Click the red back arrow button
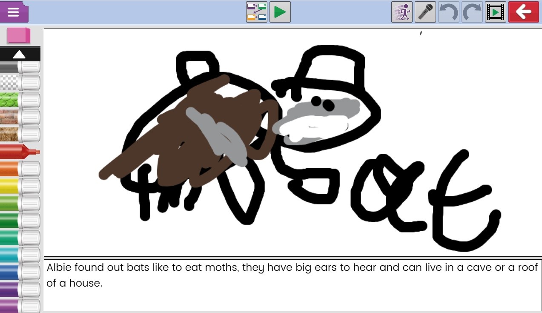Viewport: 542px width, 313px height. pos(523,12)
